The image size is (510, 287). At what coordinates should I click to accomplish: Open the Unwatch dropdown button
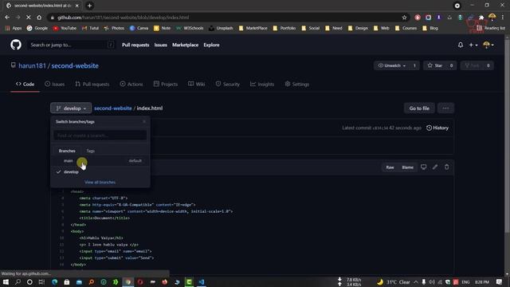pos(392,65)
